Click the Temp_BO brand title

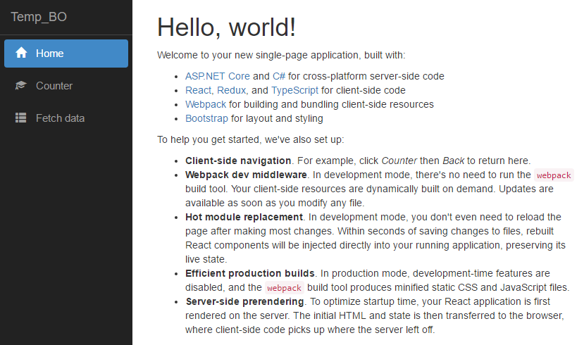pos(39,17)
